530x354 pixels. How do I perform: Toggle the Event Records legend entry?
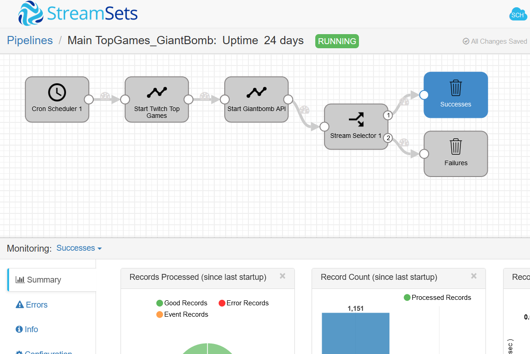click(x=182, y=314)
